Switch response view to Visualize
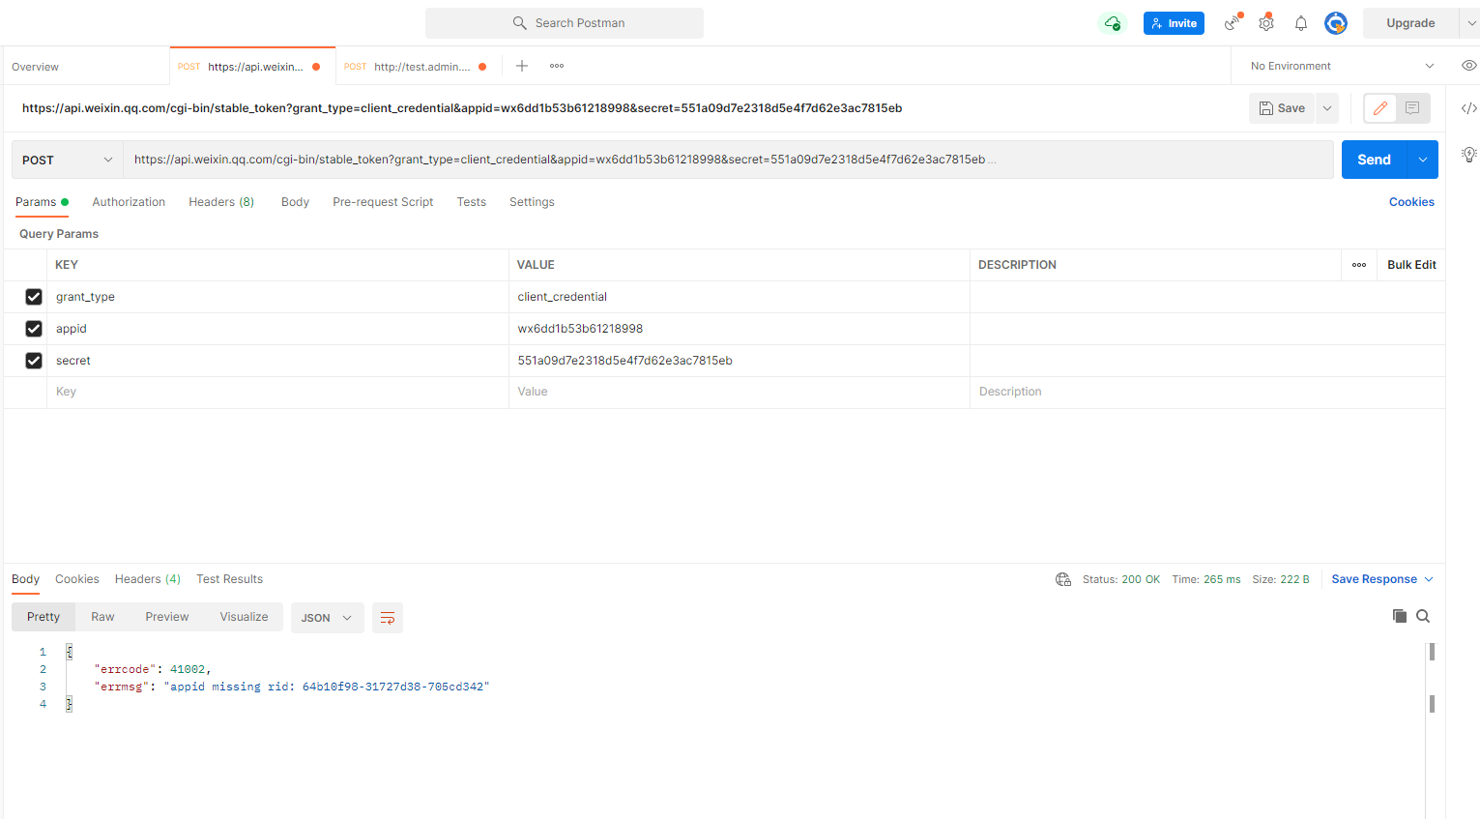The width and height of the screenshot is (1480, 819). click(x=244, y=617)
